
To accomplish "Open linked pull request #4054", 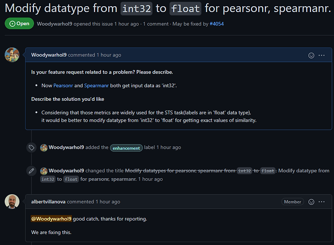I will tap(216, 24).
